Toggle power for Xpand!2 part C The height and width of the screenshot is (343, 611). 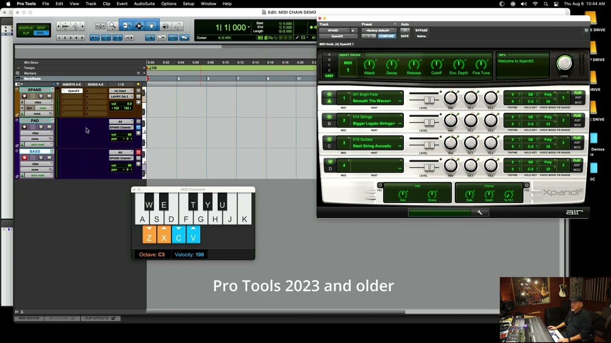pos(329,139)
